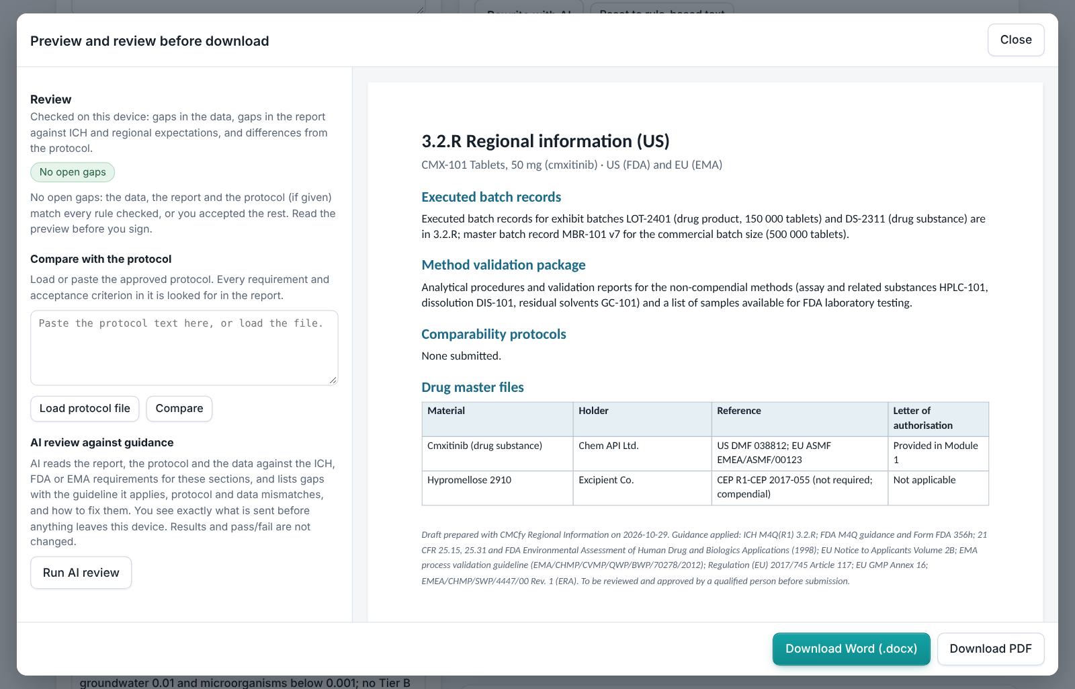Close the preview and review dialog
Viewport: 1075px width, 689px height.
pyautogui.click(x=1015, y=40)
